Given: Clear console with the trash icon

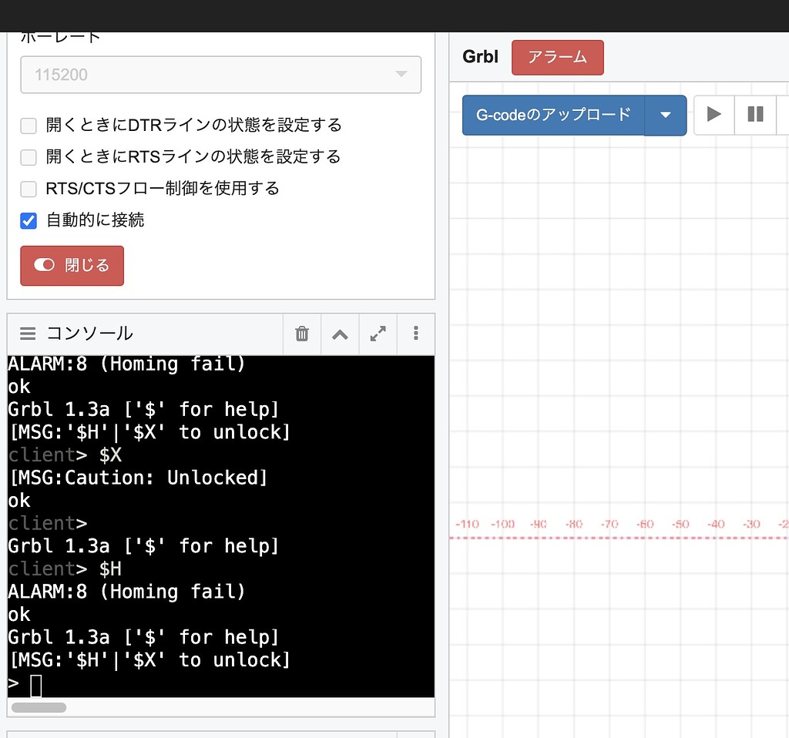Looking at the screenshot, I should 302,334.
